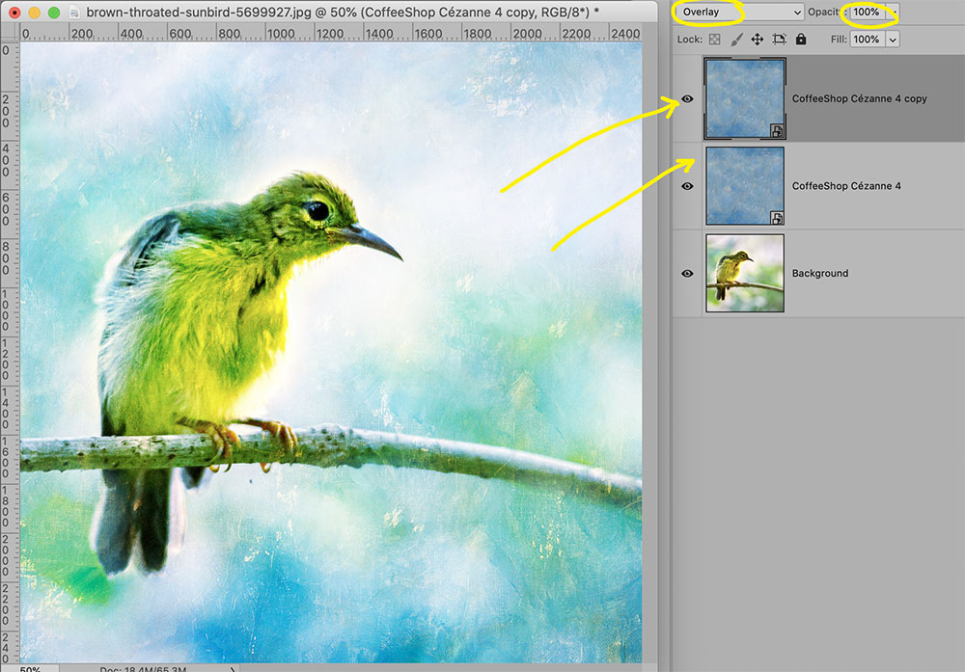Viewport: 965px width, 672px height.
Task: Hide the CoffeeShop Cézanne 4 layer
Action: coord(687,186)
